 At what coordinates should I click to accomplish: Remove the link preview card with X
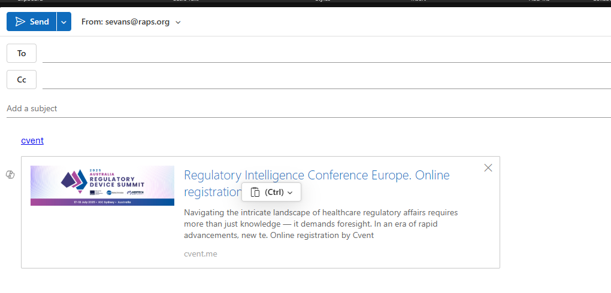tap(488, 167)
